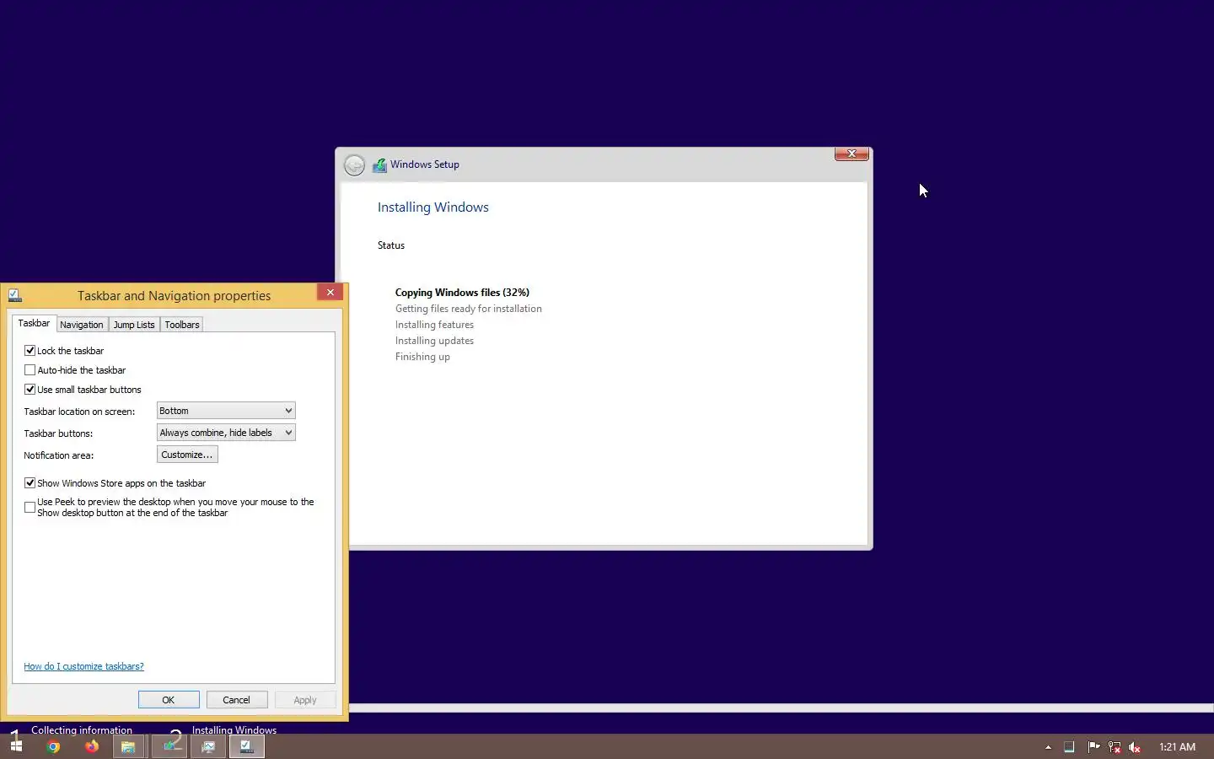Viewport: 1214px width, 759px height.
Task: Switch to the Navigation tab
Action: click(x=82, y=325)
